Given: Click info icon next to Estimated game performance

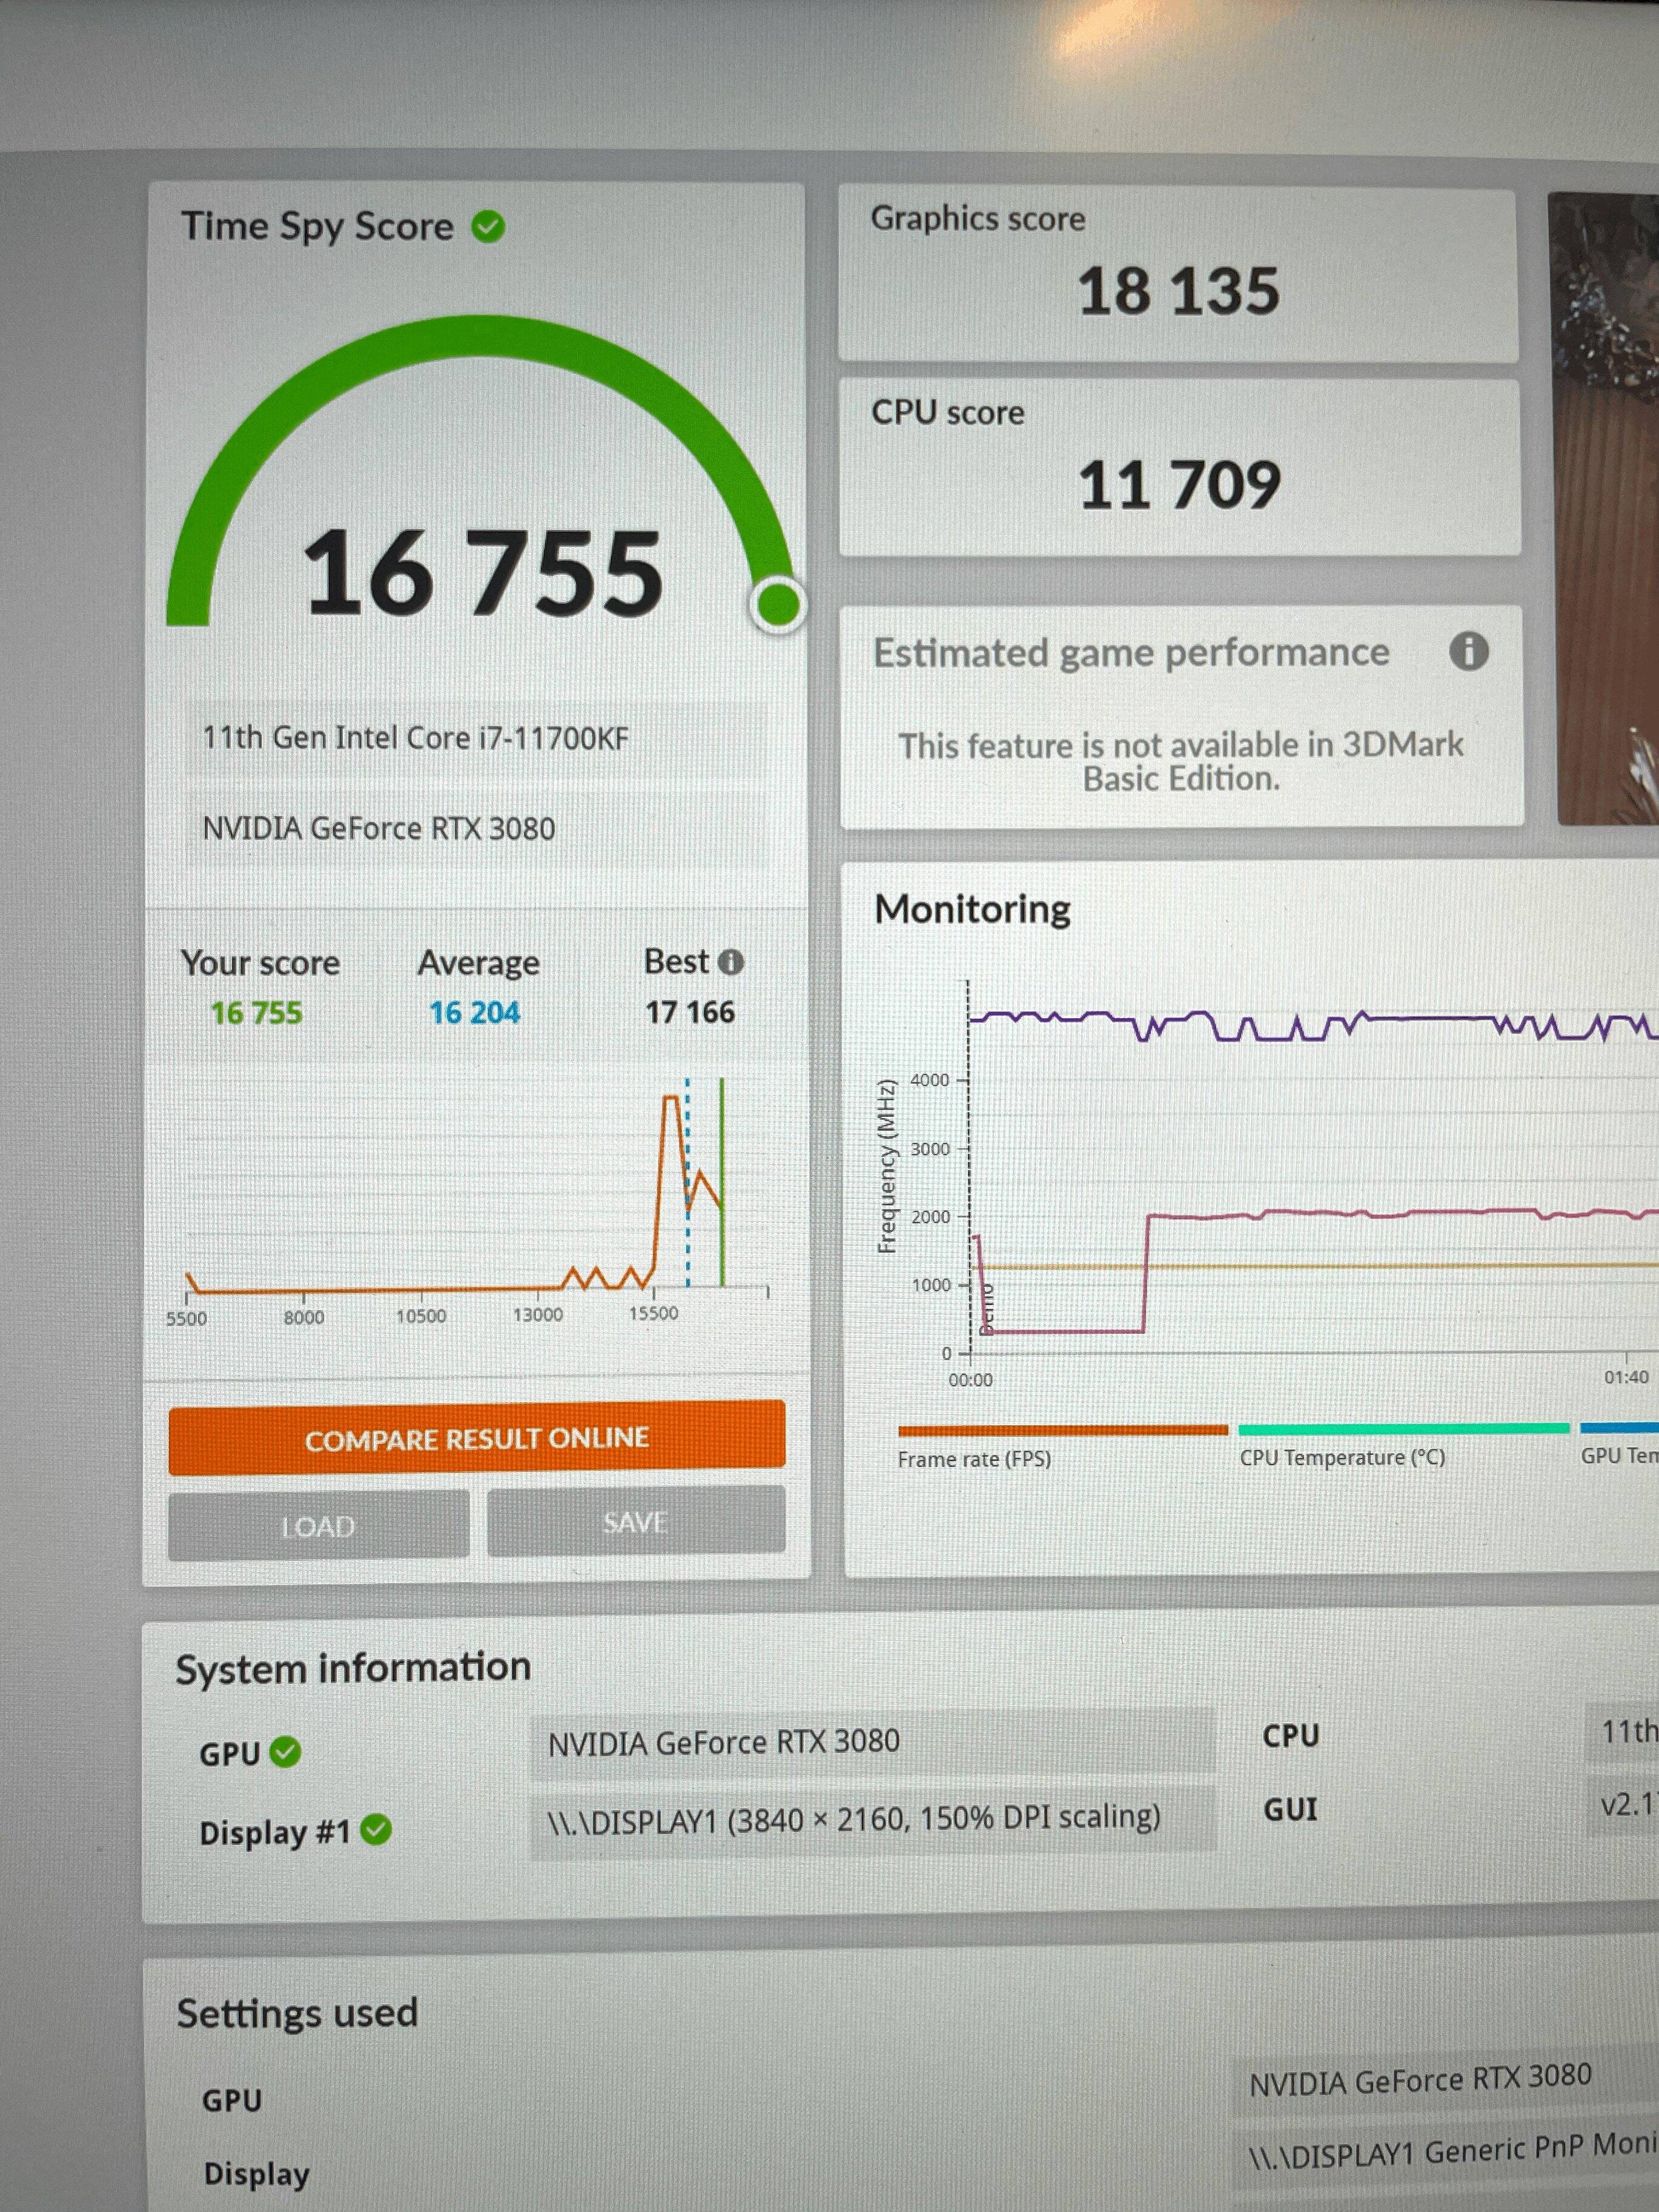Looking at the screenshot, I should point(1468,652).
